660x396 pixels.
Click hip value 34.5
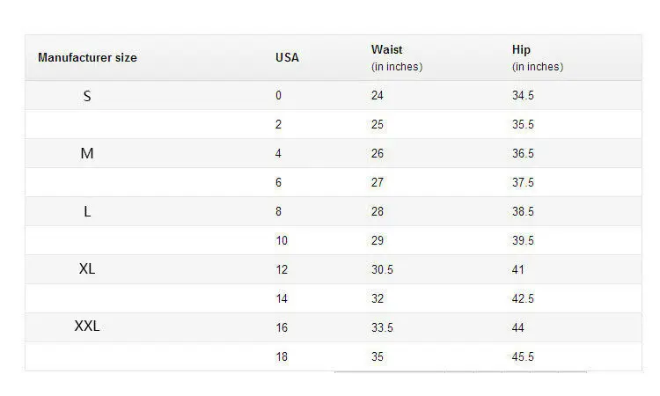coord(523,96)
